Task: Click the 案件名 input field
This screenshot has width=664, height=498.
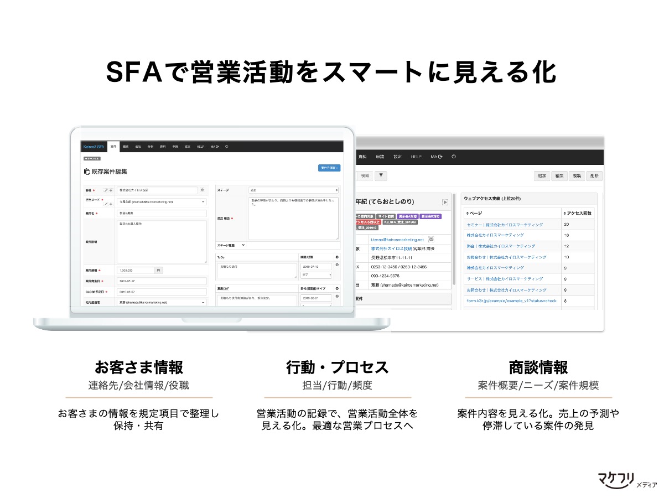Action: (x=161, y=213)
